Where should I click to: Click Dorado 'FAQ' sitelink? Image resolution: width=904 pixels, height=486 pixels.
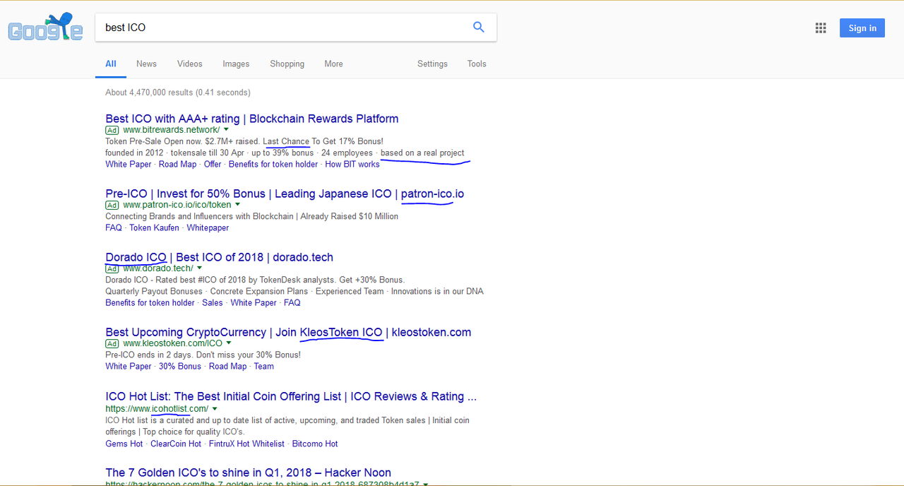click(x=292, y=302)
